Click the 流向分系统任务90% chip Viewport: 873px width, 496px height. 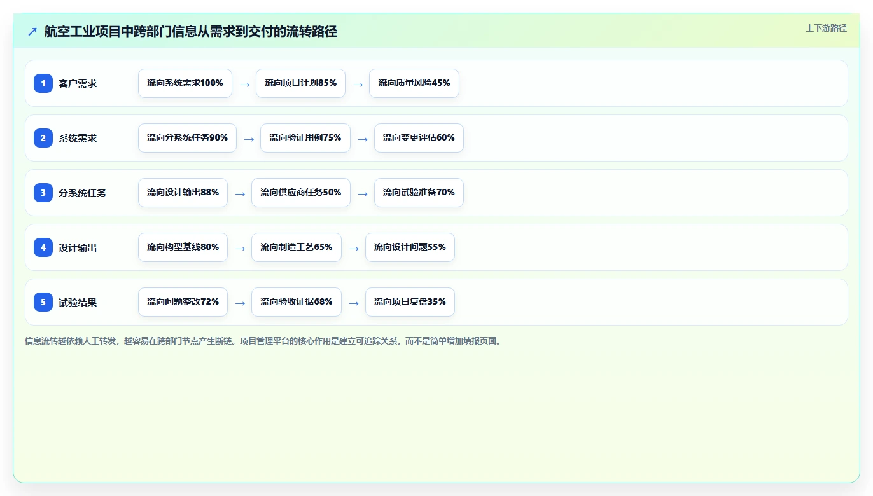coord(187,138)
